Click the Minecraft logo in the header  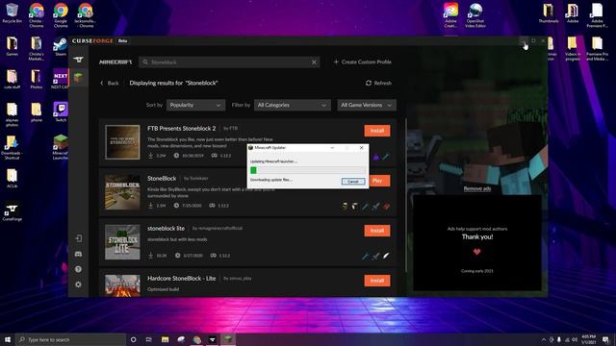pos(115,62)
